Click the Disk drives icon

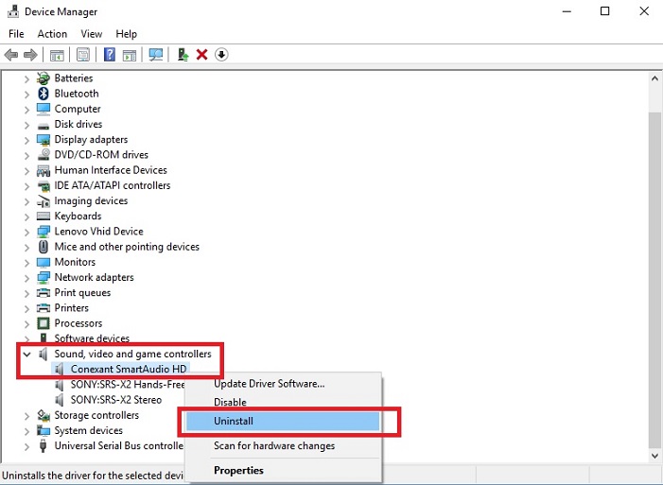click(44, 126)
